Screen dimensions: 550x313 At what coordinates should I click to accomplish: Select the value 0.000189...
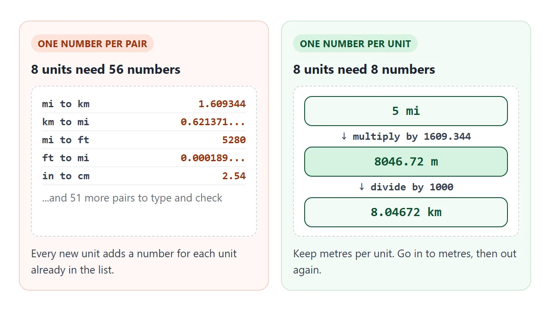(x=213, y=158)
